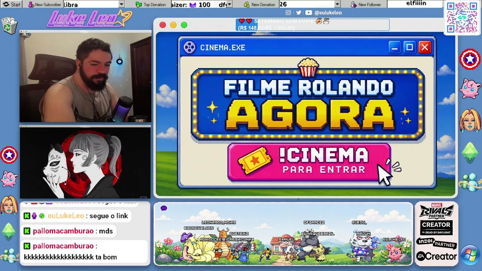
Task: Click the elfiiiin field for New Follower
Action: coord(415,4)
